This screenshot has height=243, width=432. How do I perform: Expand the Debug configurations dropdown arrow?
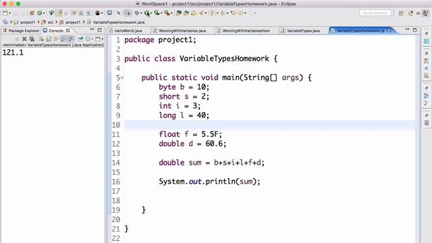(141, 13)
